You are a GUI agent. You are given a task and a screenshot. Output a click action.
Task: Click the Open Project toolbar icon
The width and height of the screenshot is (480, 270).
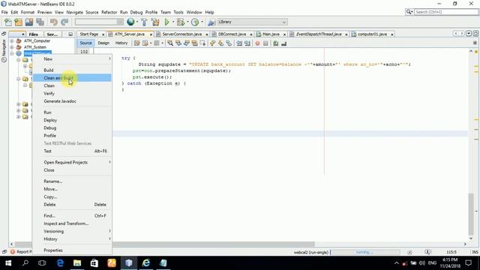(29, 22)
